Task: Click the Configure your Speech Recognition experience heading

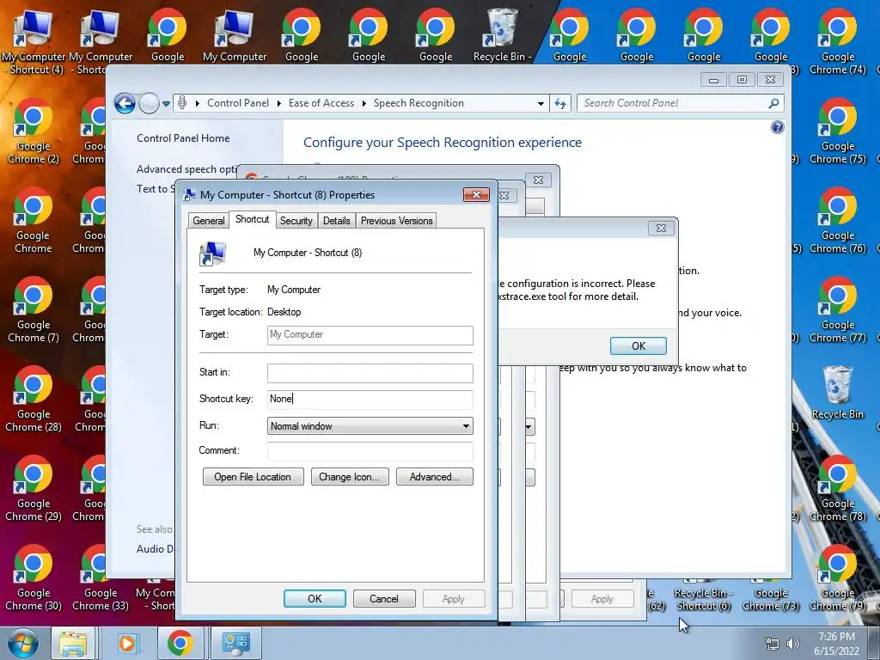Action: click(443, 143)
